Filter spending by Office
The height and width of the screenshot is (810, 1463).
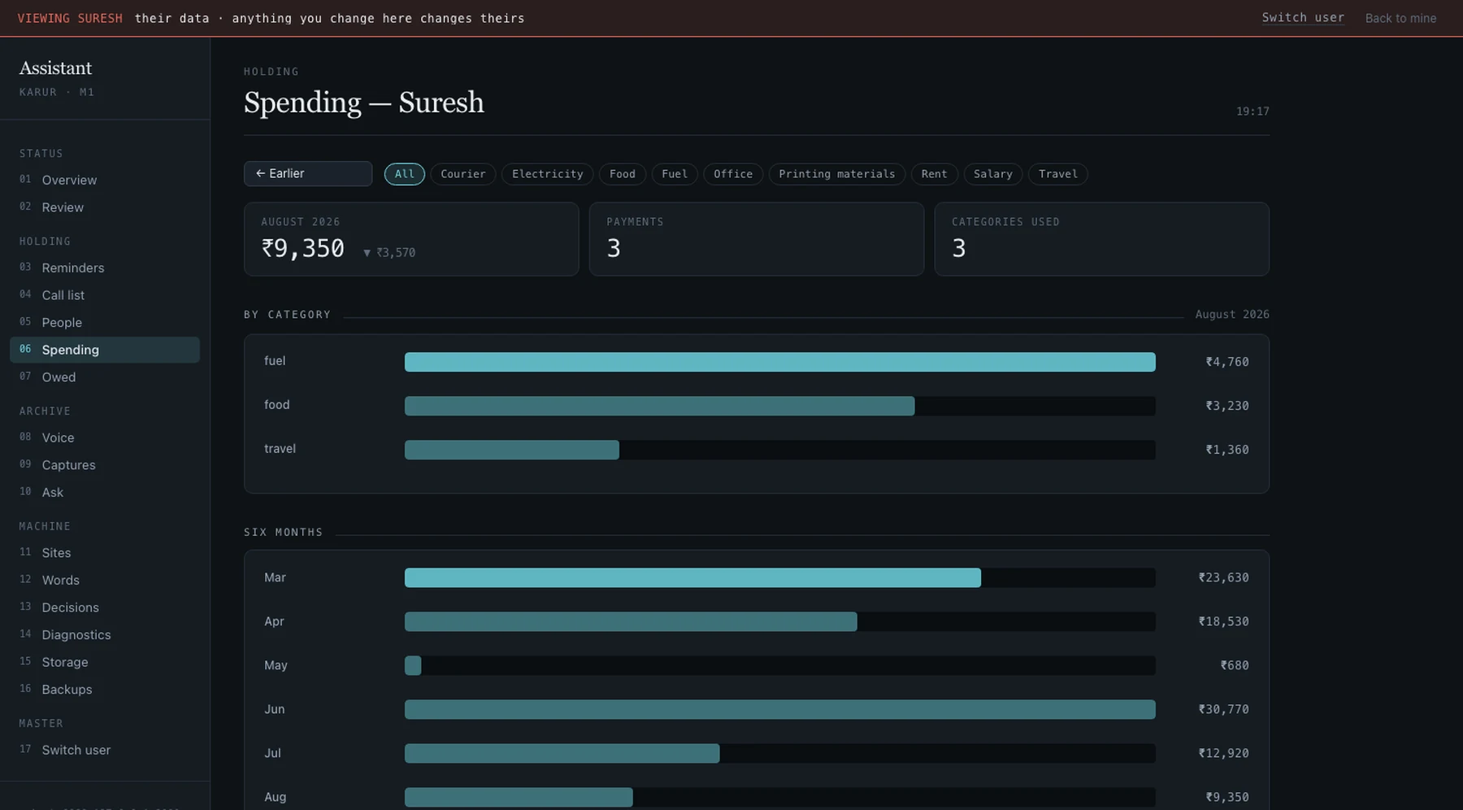coord(733,174)
